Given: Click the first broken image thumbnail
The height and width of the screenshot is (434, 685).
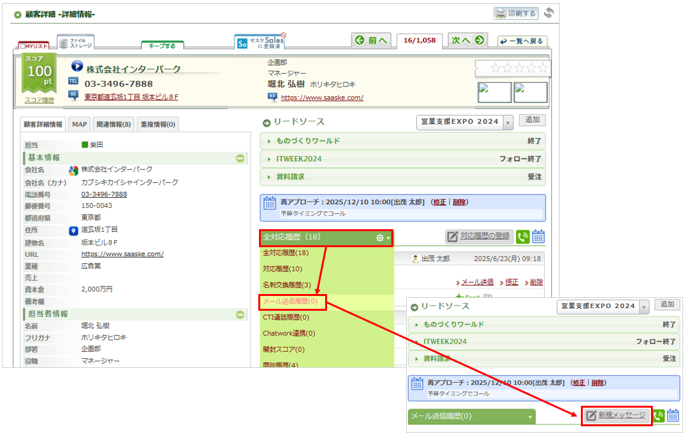Looking at the screenshot, I should 495,92.
